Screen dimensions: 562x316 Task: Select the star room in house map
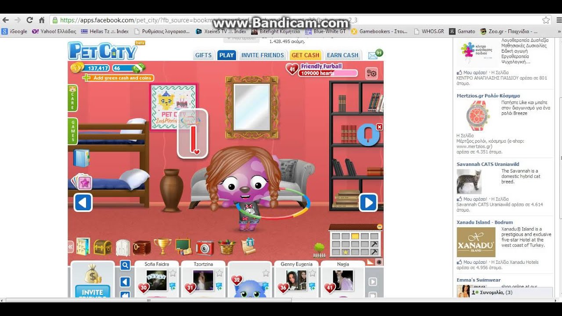pyautogui.click(x=346, y=252)
